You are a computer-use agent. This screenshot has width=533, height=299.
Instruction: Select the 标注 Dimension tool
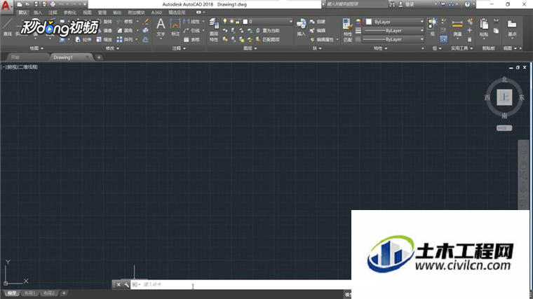175,27
